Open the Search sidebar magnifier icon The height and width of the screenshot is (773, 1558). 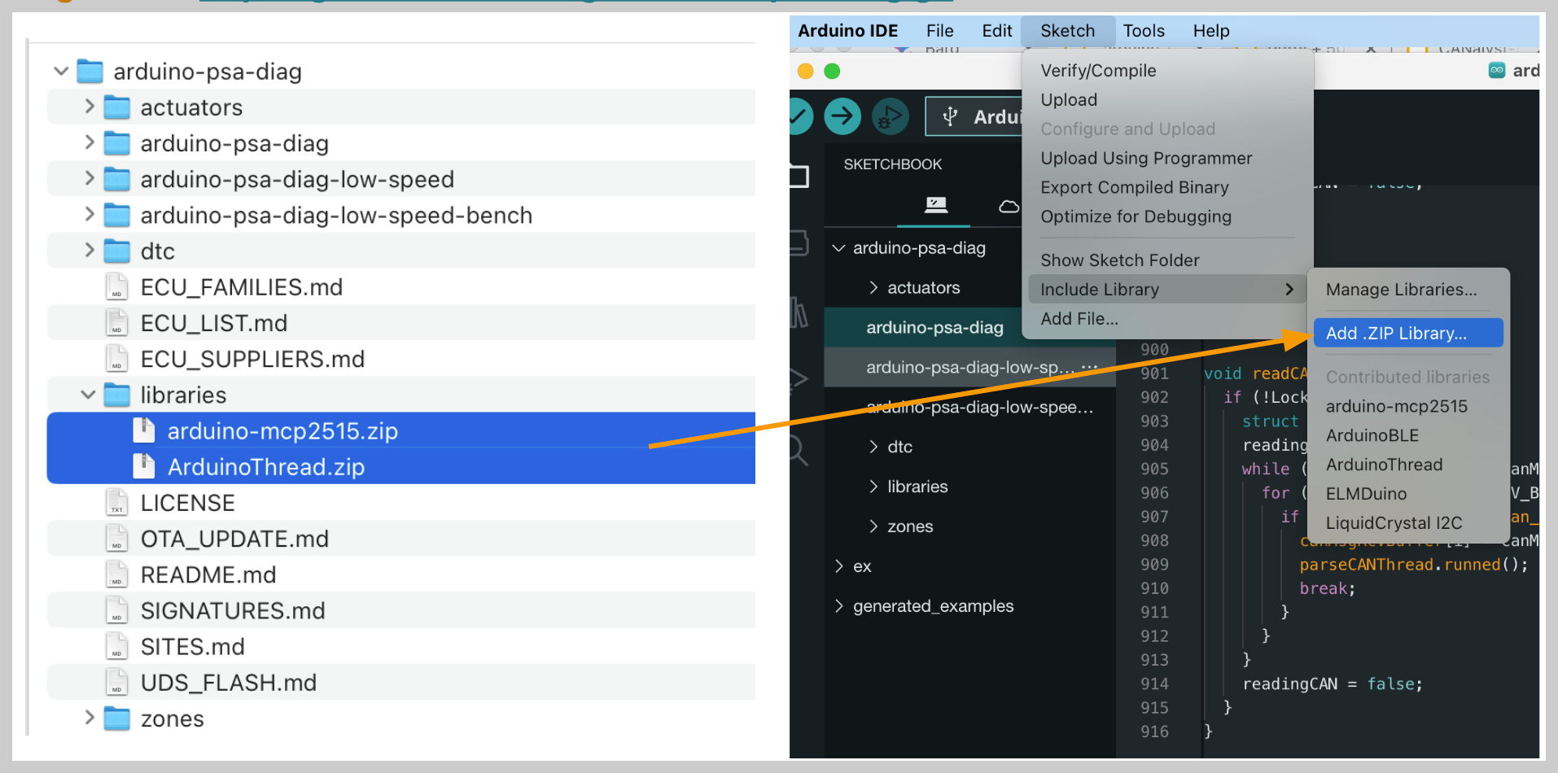797,450
